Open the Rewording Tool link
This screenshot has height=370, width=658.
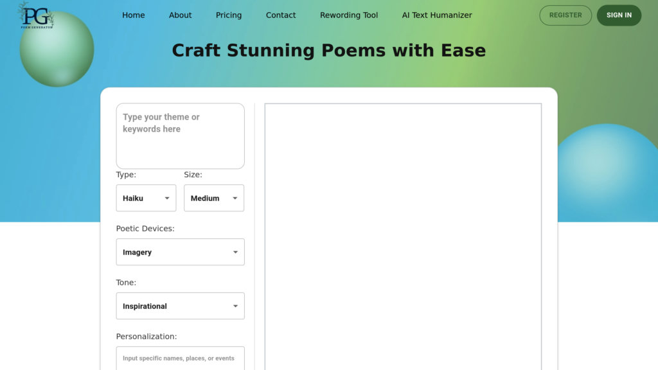349,15
